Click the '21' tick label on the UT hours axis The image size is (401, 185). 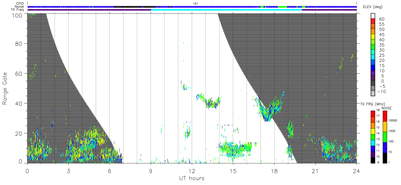coord(315,171)
